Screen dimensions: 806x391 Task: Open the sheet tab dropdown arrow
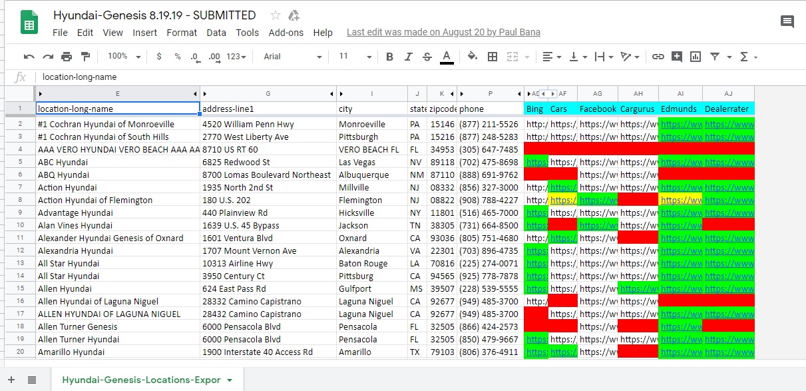(x=230, y=380)
